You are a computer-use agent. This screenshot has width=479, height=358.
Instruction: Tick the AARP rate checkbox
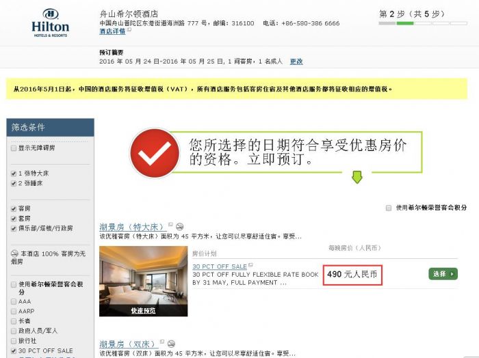pos(14,312)
